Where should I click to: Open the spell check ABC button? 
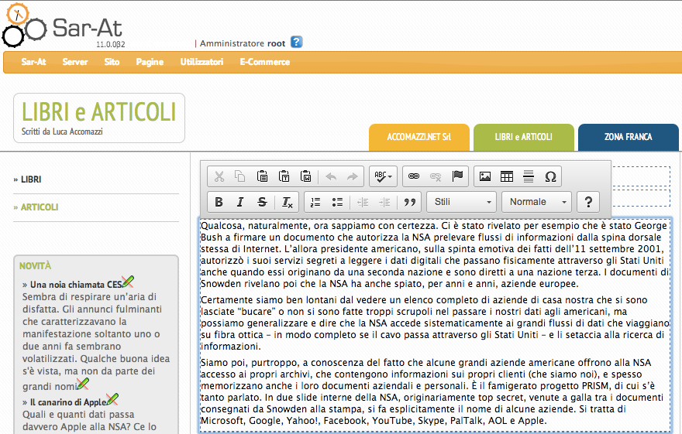coord(383,176)
